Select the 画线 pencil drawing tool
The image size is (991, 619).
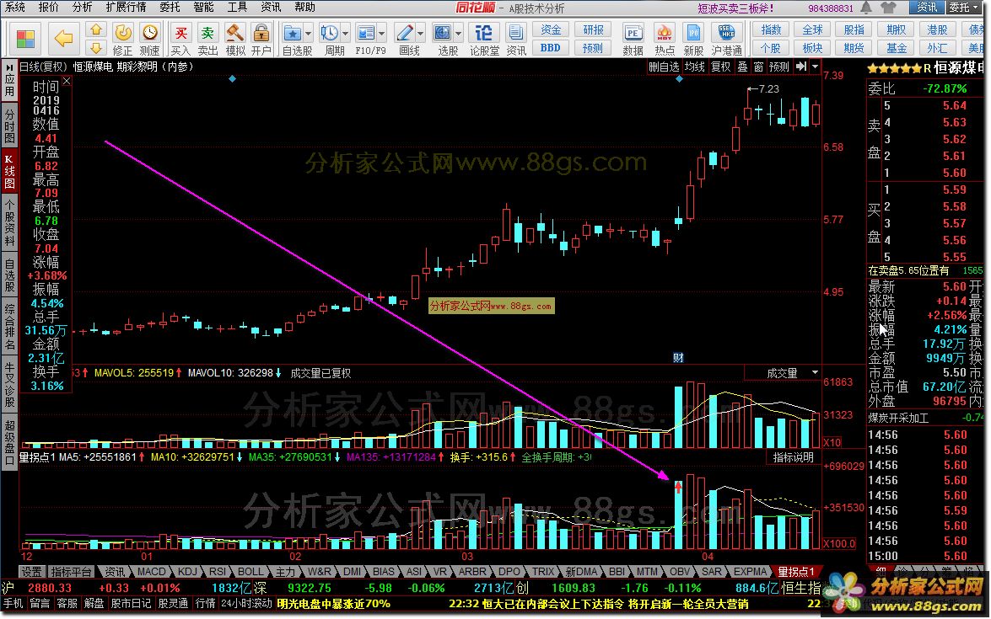pyautogui.click(x=405, y=33)
